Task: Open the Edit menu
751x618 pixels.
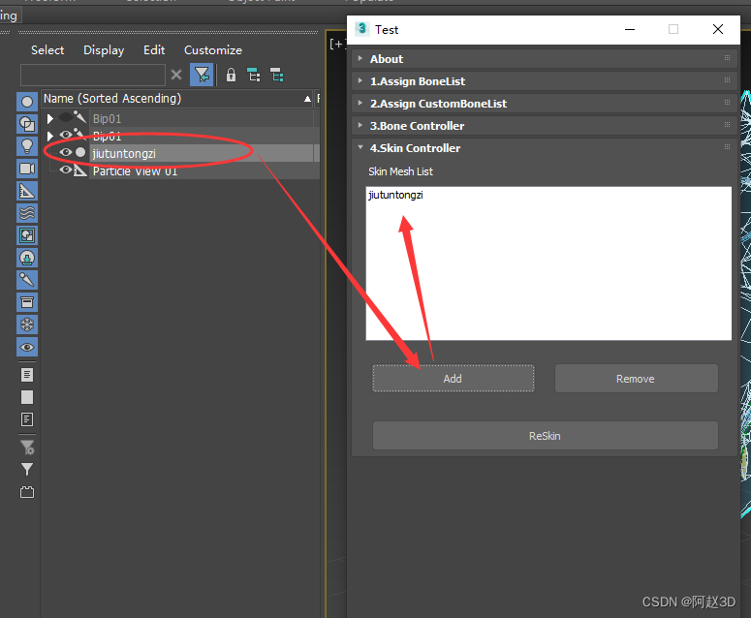Action: tap(154, 50)
